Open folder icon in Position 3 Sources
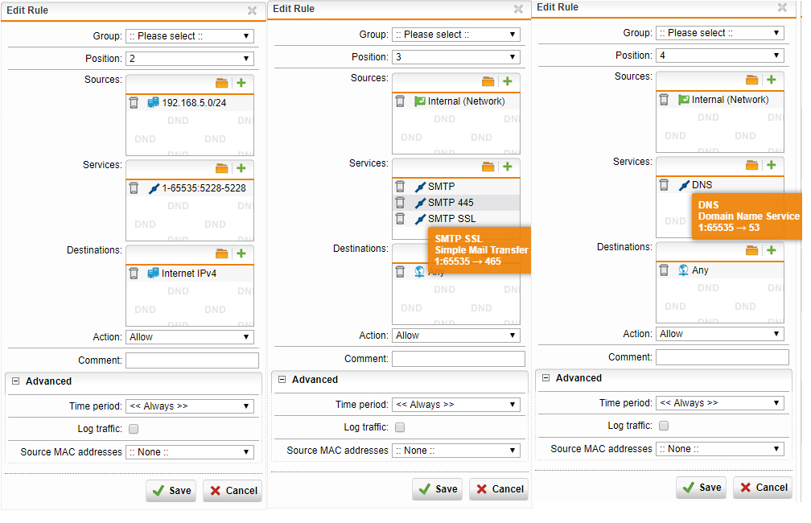This screenshot has width=811, height=523. pos(488,81)
